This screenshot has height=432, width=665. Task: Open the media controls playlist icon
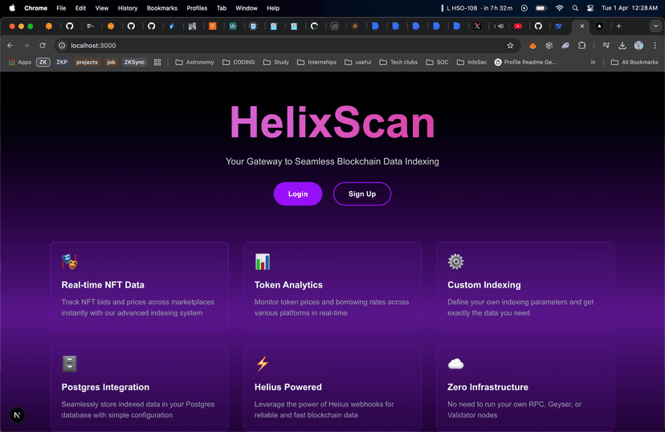(x=606, y=45)
